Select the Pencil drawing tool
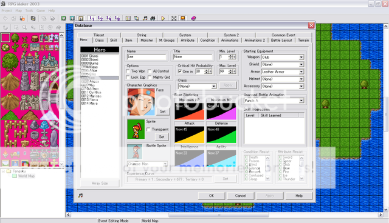389x223 pixels. pos(33,27)
